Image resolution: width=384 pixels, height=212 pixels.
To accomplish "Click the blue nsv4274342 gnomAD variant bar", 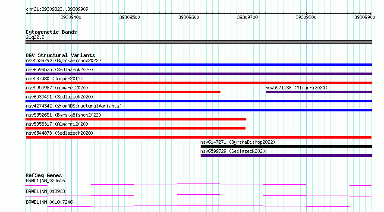I will [x=198, y=110].
